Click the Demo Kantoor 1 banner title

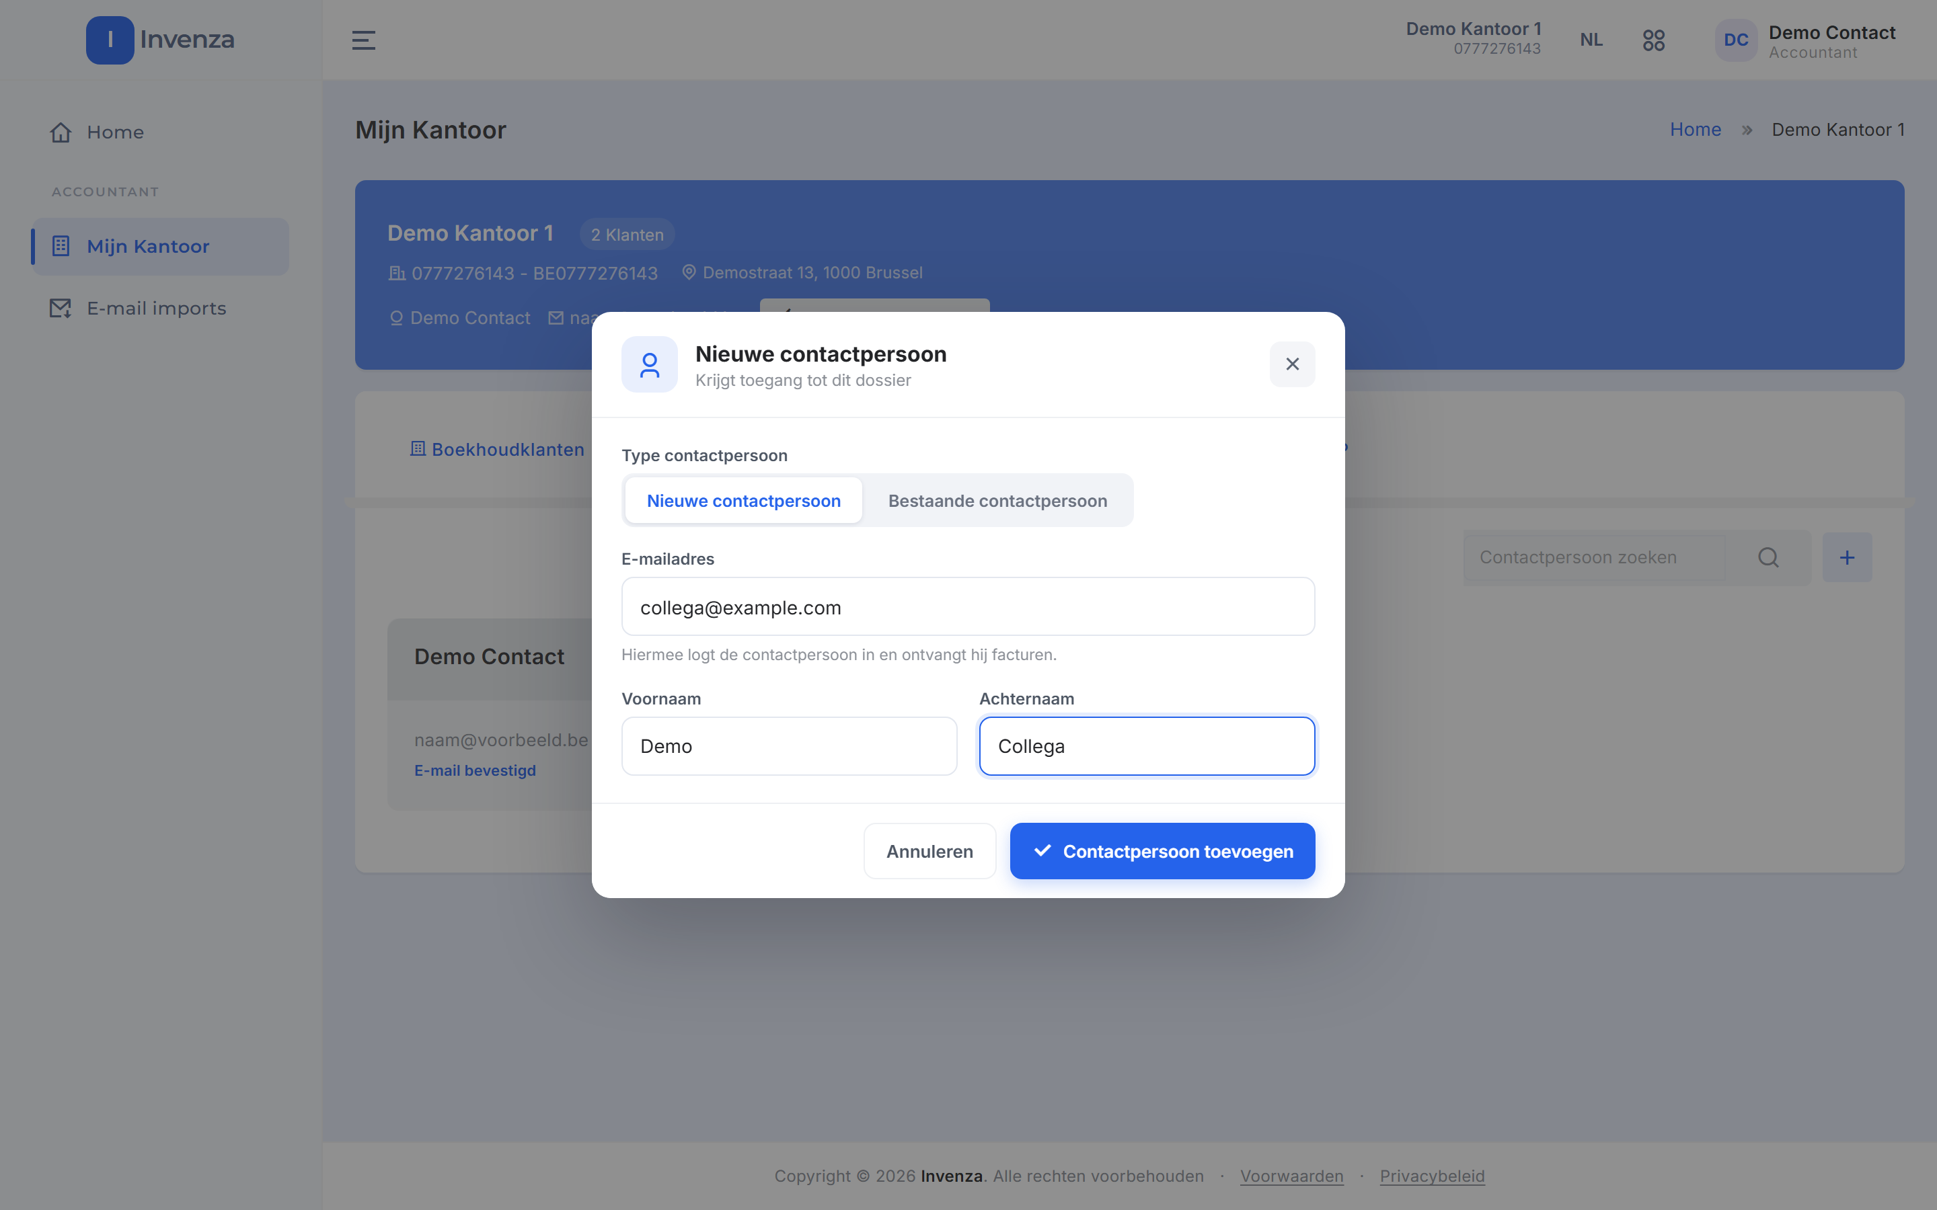pyautogui.click(x=470, y=233)
